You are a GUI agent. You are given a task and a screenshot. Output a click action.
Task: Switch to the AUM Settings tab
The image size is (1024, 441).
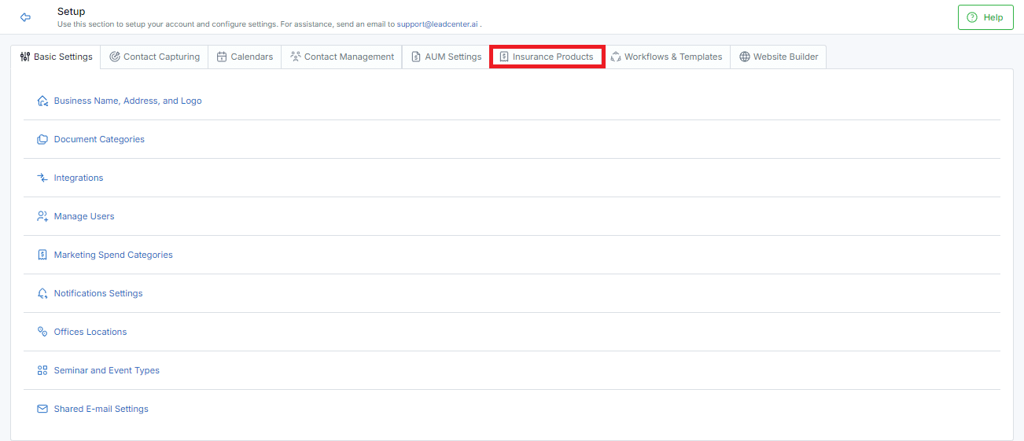pos(446,57)
